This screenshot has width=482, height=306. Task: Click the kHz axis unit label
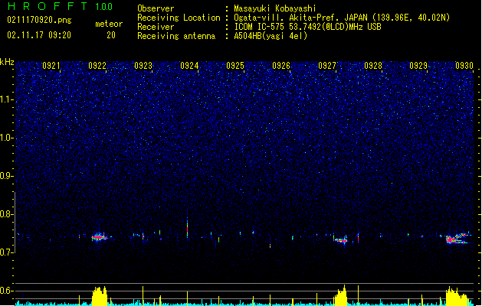pos(7,62)
